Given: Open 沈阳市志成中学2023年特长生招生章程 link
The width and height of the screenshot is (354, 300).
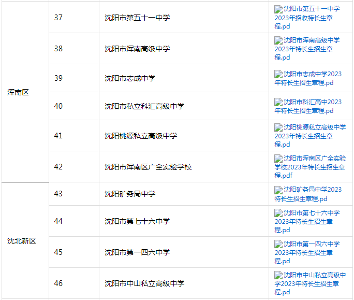Looking at the screenshot, I should (308, 78).
